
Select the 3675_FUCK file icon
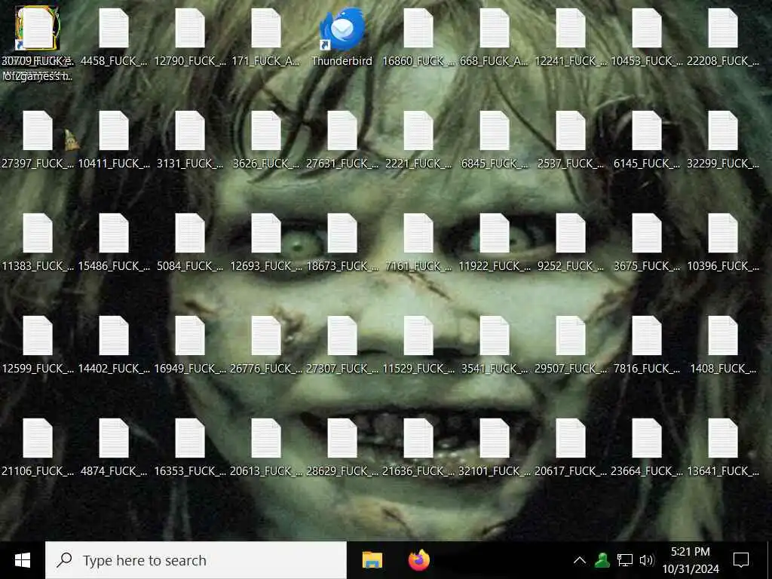point(646,234)
